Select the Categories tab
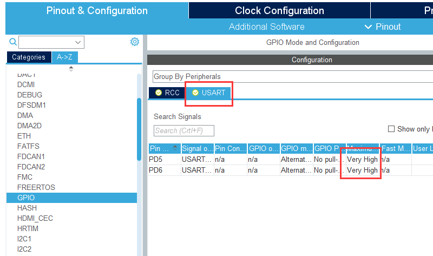Screen dimensions: 433x256 coord(29,57)
